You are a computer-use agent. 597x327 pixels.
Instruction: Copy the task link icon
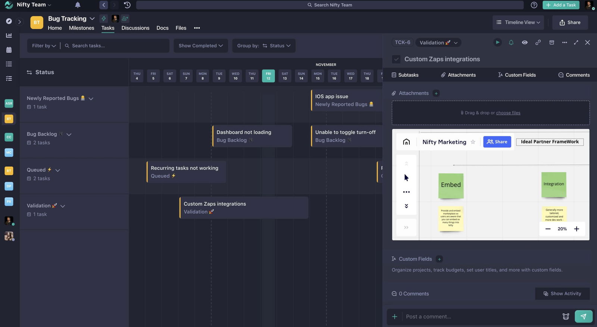538,43
